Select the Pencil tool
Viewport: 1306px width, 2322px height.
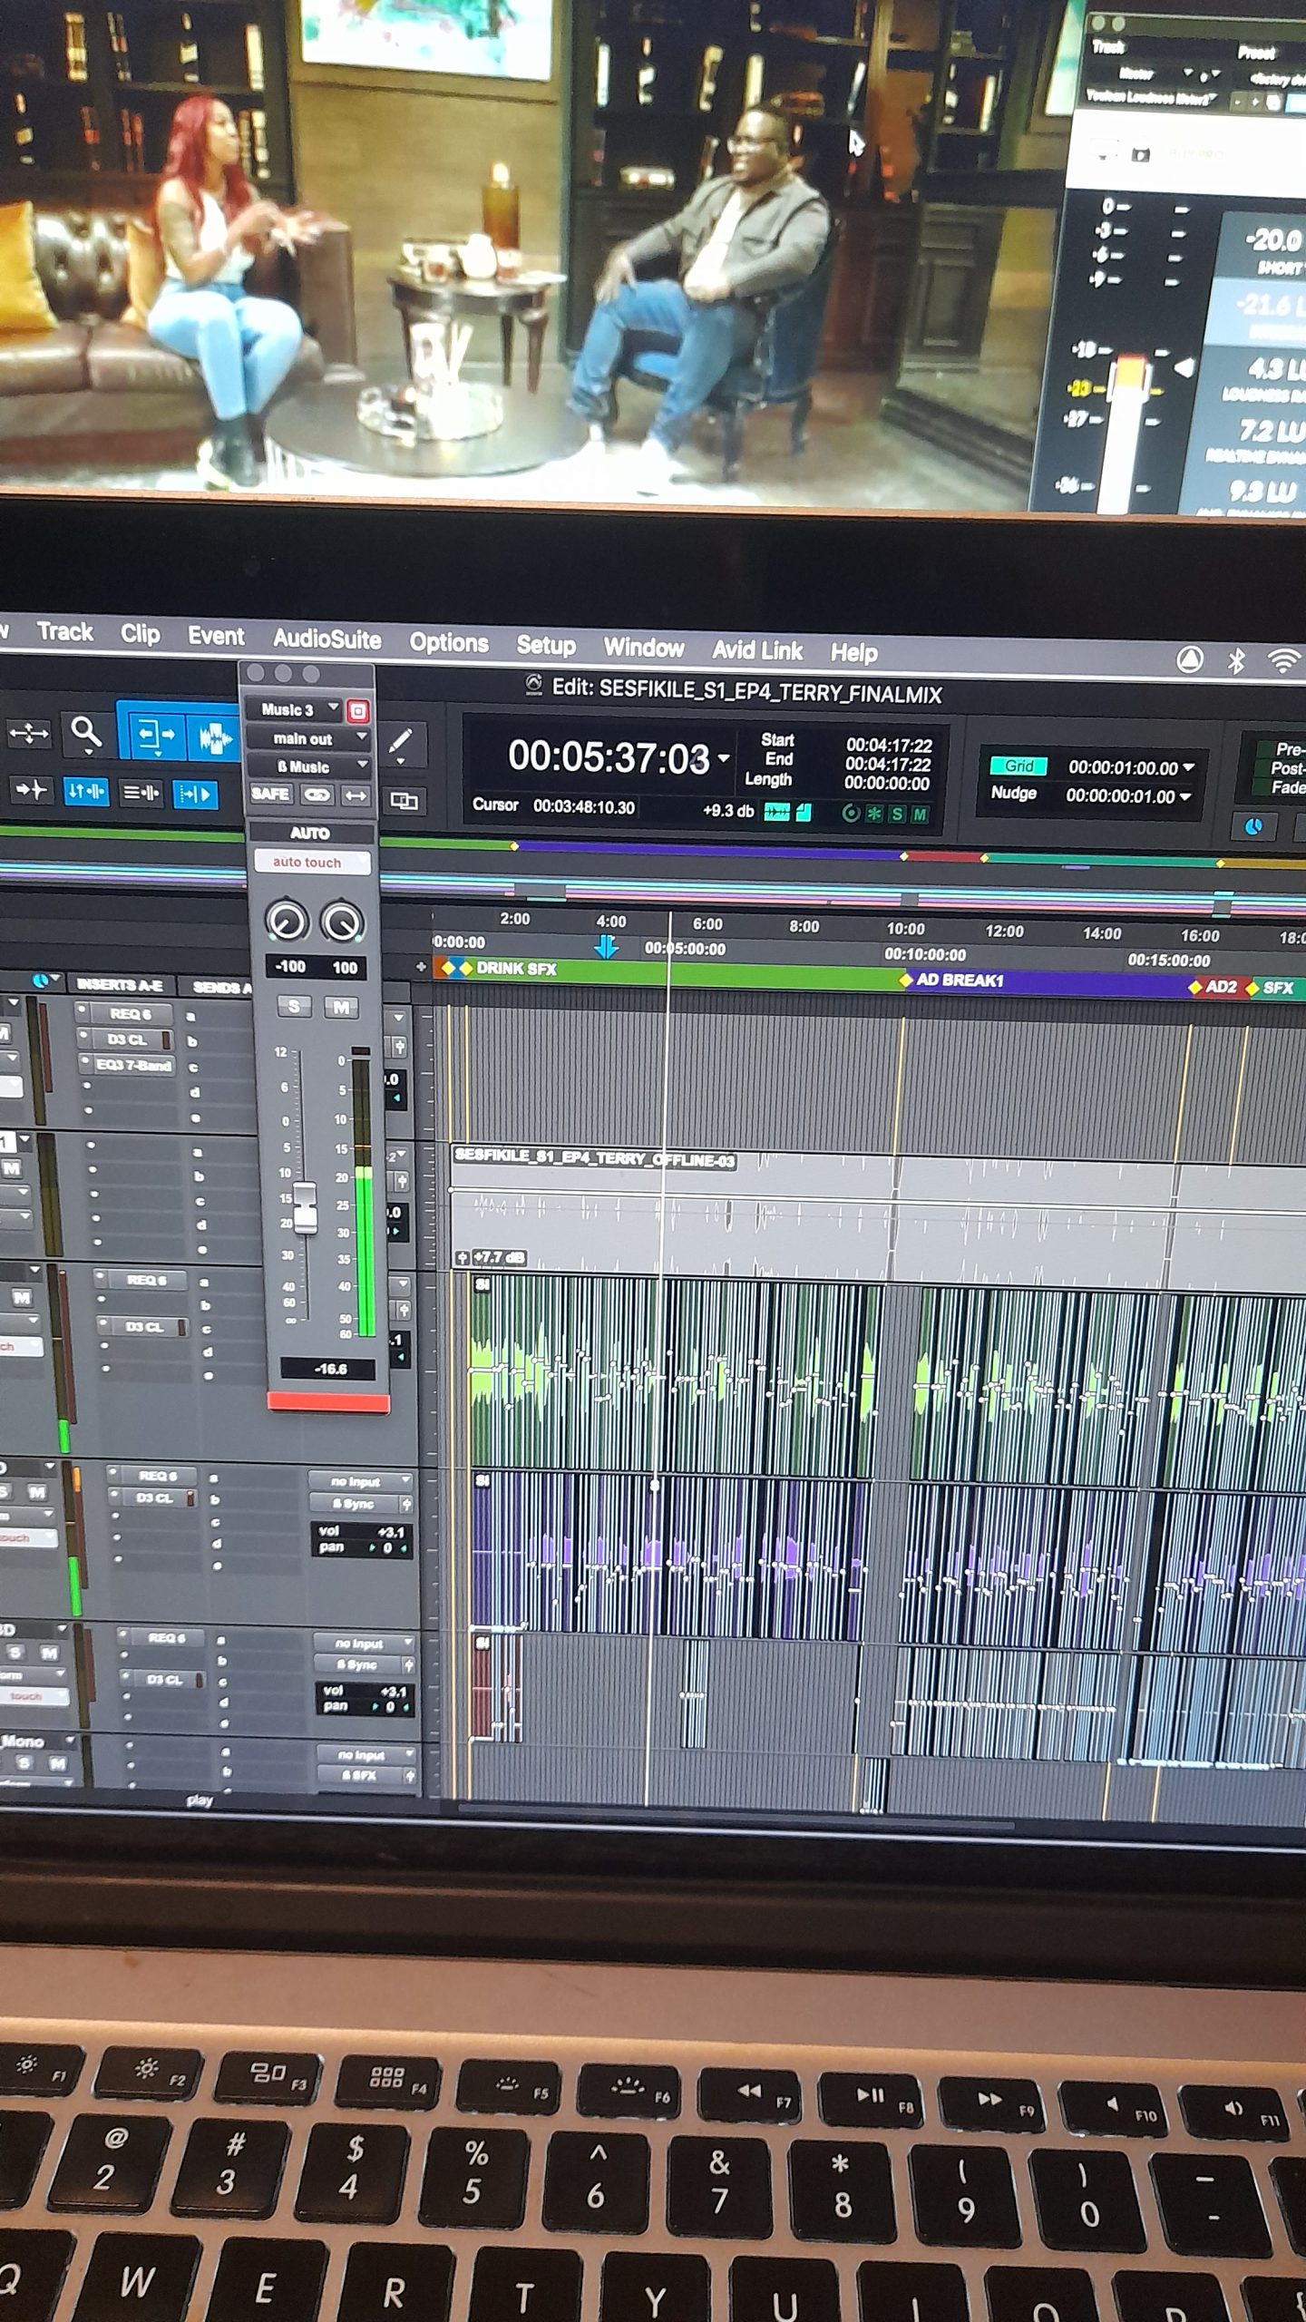click(400, 741)
